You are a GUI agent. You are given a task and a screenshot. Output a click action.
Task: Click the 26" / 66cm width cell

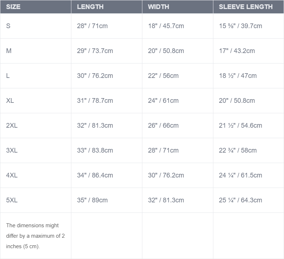coord(163,126)
